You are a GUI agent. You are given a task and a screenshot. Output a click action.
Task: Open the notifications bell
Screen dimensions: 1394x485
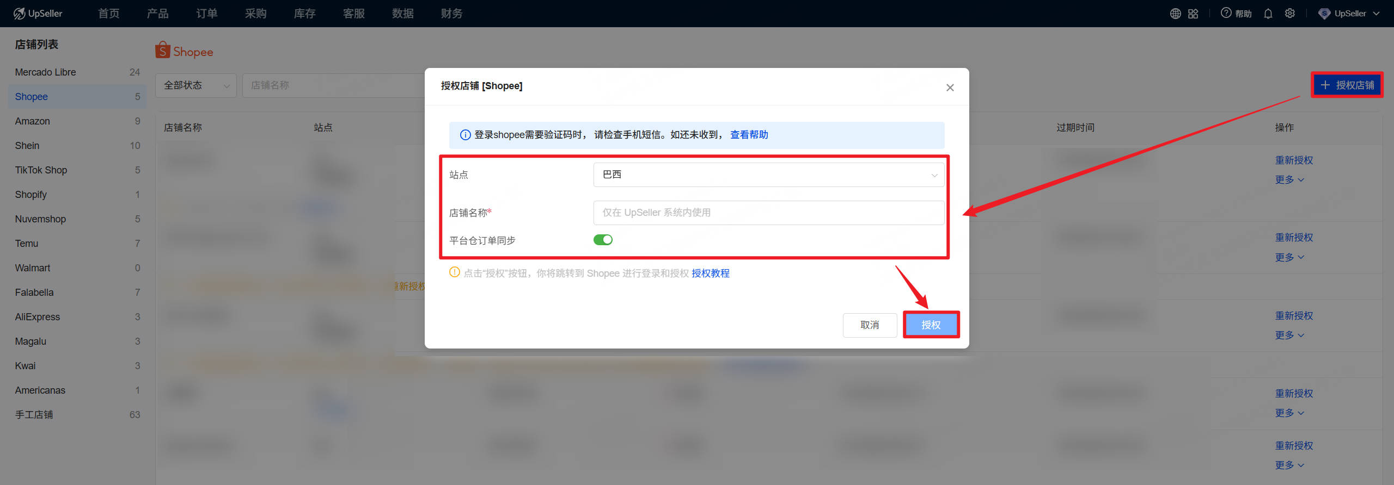tap(1268, 14)
